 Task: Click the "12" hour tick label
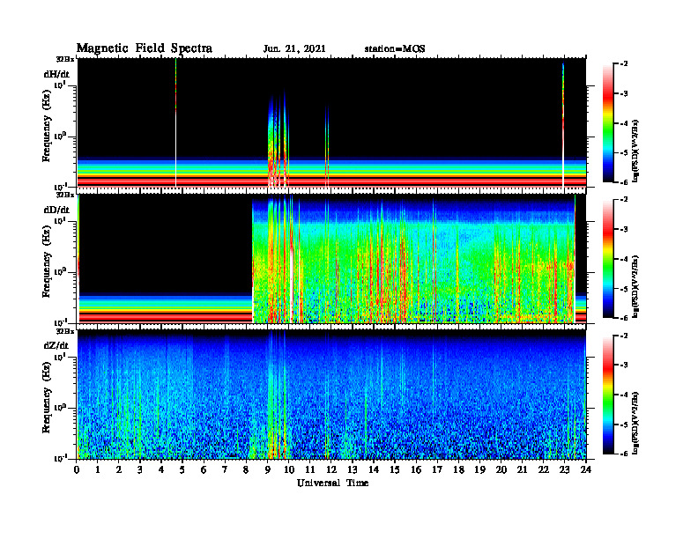click(330, 470)
